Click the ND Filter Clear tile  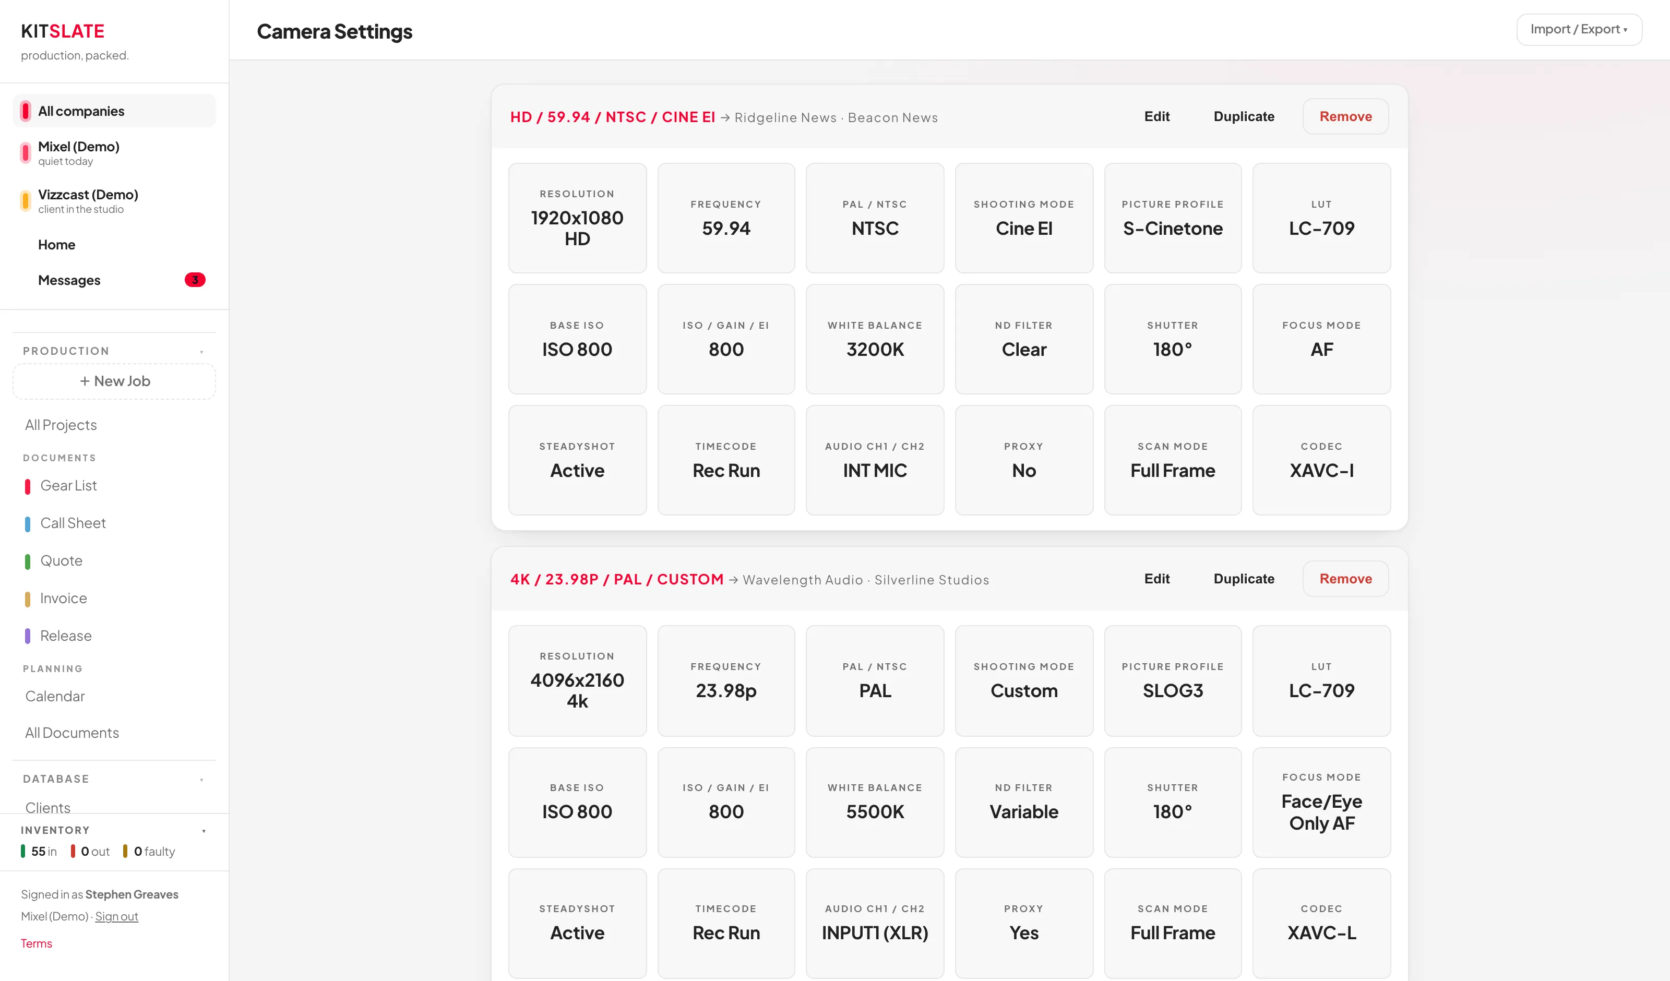click(x=1024, y=339)
